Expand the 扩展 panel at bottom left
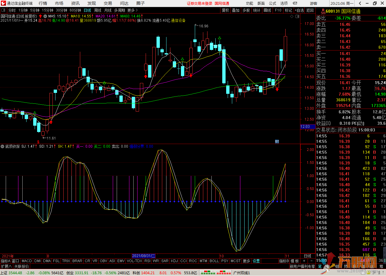The width and height of the screenshot is (386, 276). (x=6, y=266)
